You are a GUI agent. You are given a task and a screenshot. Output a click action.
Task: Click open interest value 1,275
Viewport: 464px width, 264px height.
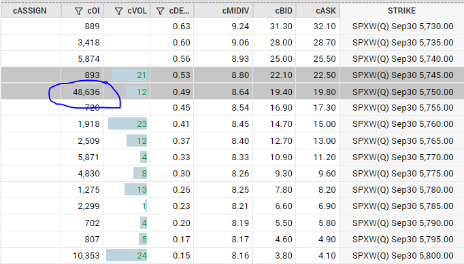click(x=88, y=189)
